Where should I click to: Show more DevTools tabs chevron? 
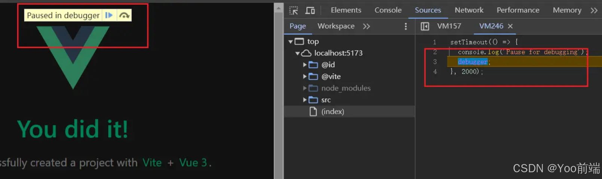[x=594, y=10]
